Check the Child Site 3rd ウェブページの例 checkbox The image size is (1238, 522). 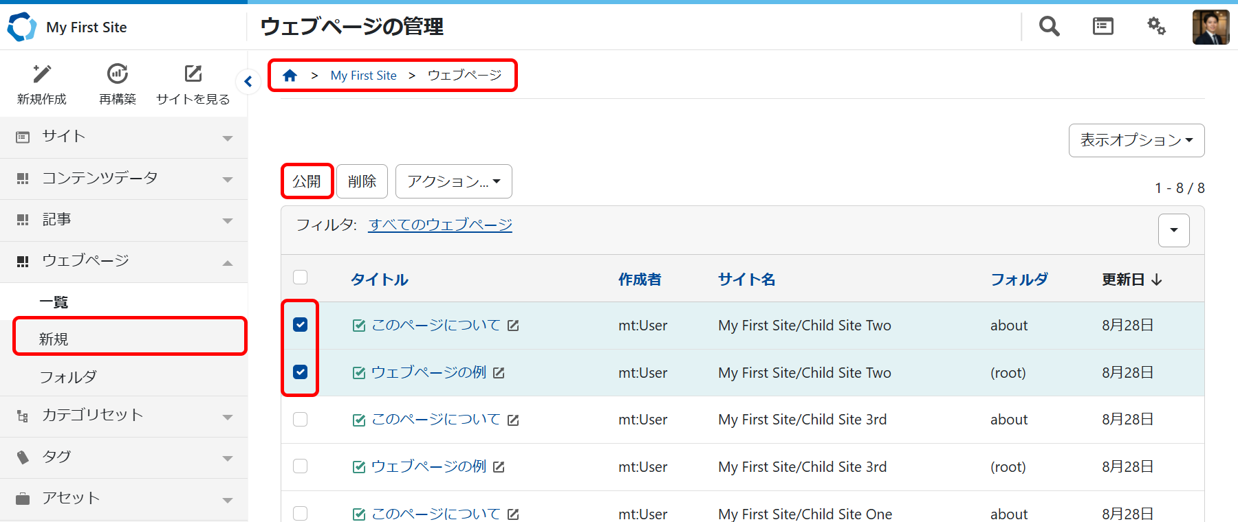pyautogui.click(x=301, y=466)
